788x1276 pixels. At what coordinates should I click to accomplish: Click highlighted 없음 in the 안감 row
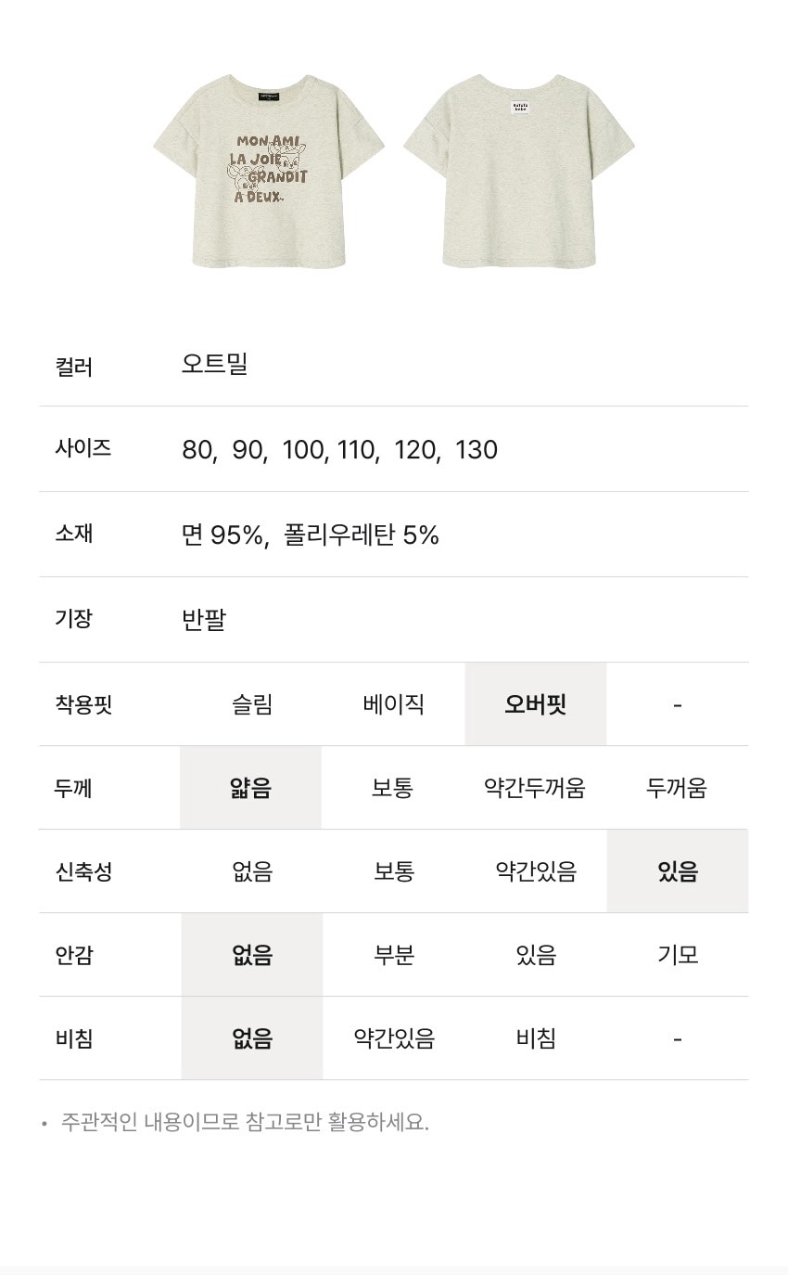click(251, 955)
